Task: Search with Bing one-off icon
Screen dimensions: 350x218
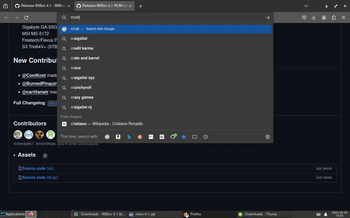Action: click(129, 137)
